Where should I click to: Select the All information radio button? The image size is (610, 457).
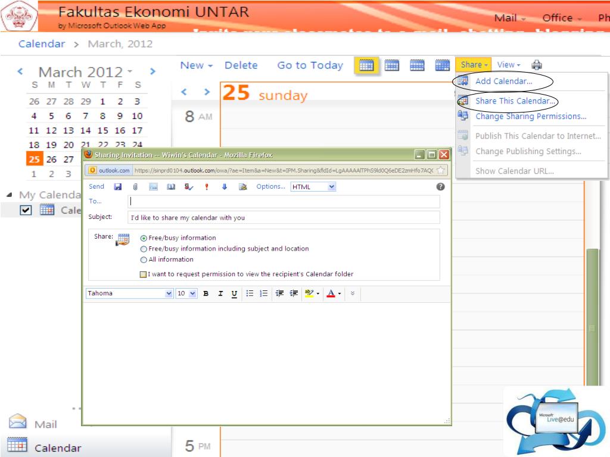click(x=144, y=260)
